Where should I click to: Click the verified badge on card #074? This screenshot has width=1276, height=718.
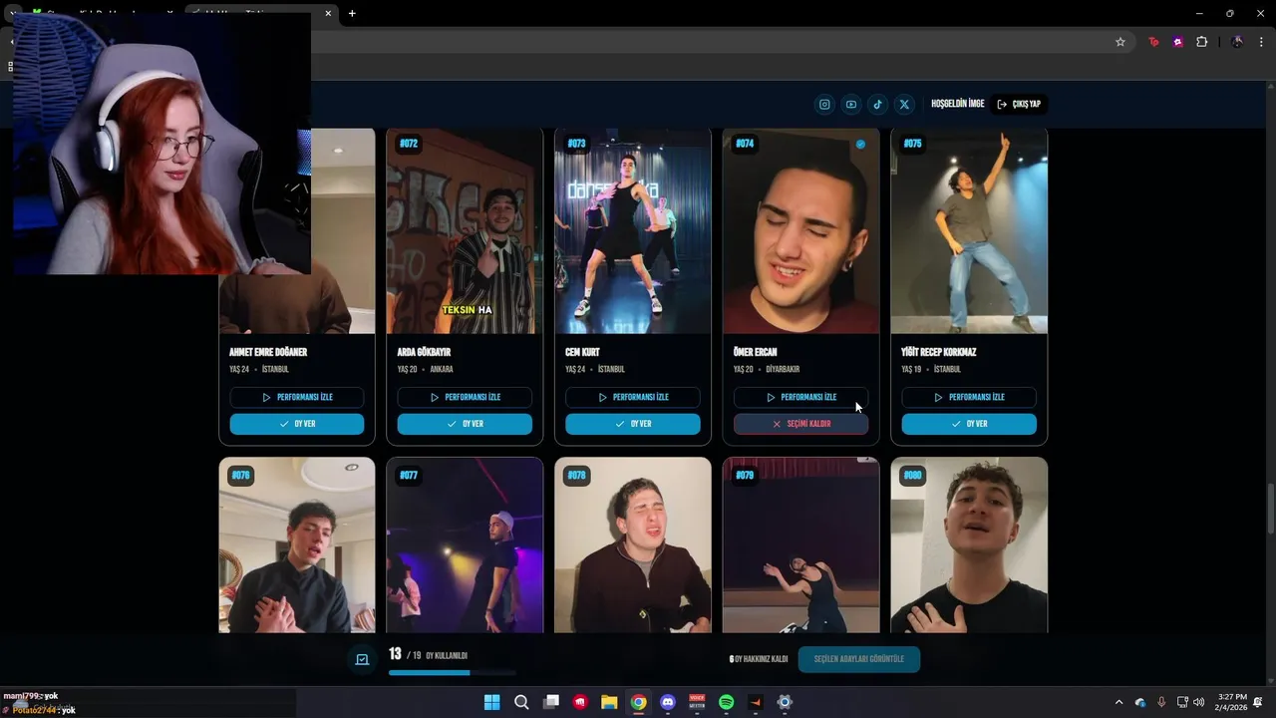(860, 144)
